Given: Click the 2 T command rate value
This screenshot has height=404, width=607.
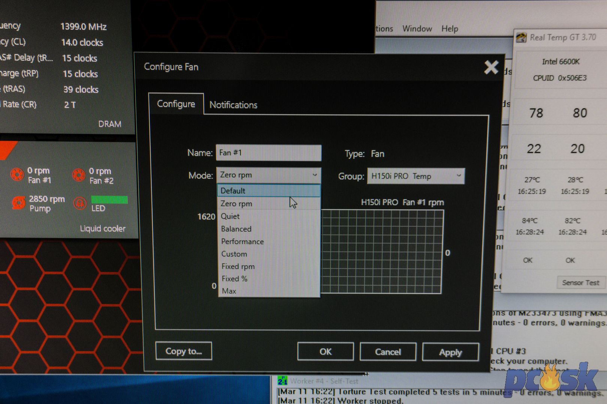Looking at the screenshot, I should [70, 105].
